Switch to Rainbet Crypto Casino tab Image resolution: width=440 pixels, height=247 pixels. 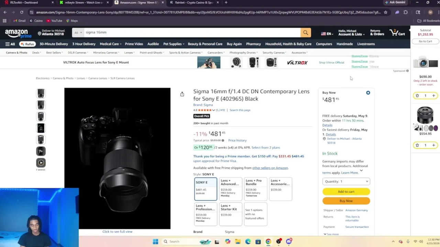click(x=194, y=2)
